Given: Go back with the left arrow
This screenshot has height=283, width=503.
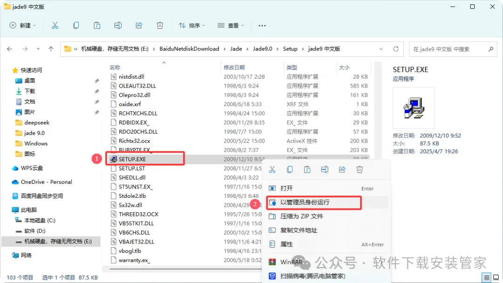Looking at the screenshot, I should [10, 49].
